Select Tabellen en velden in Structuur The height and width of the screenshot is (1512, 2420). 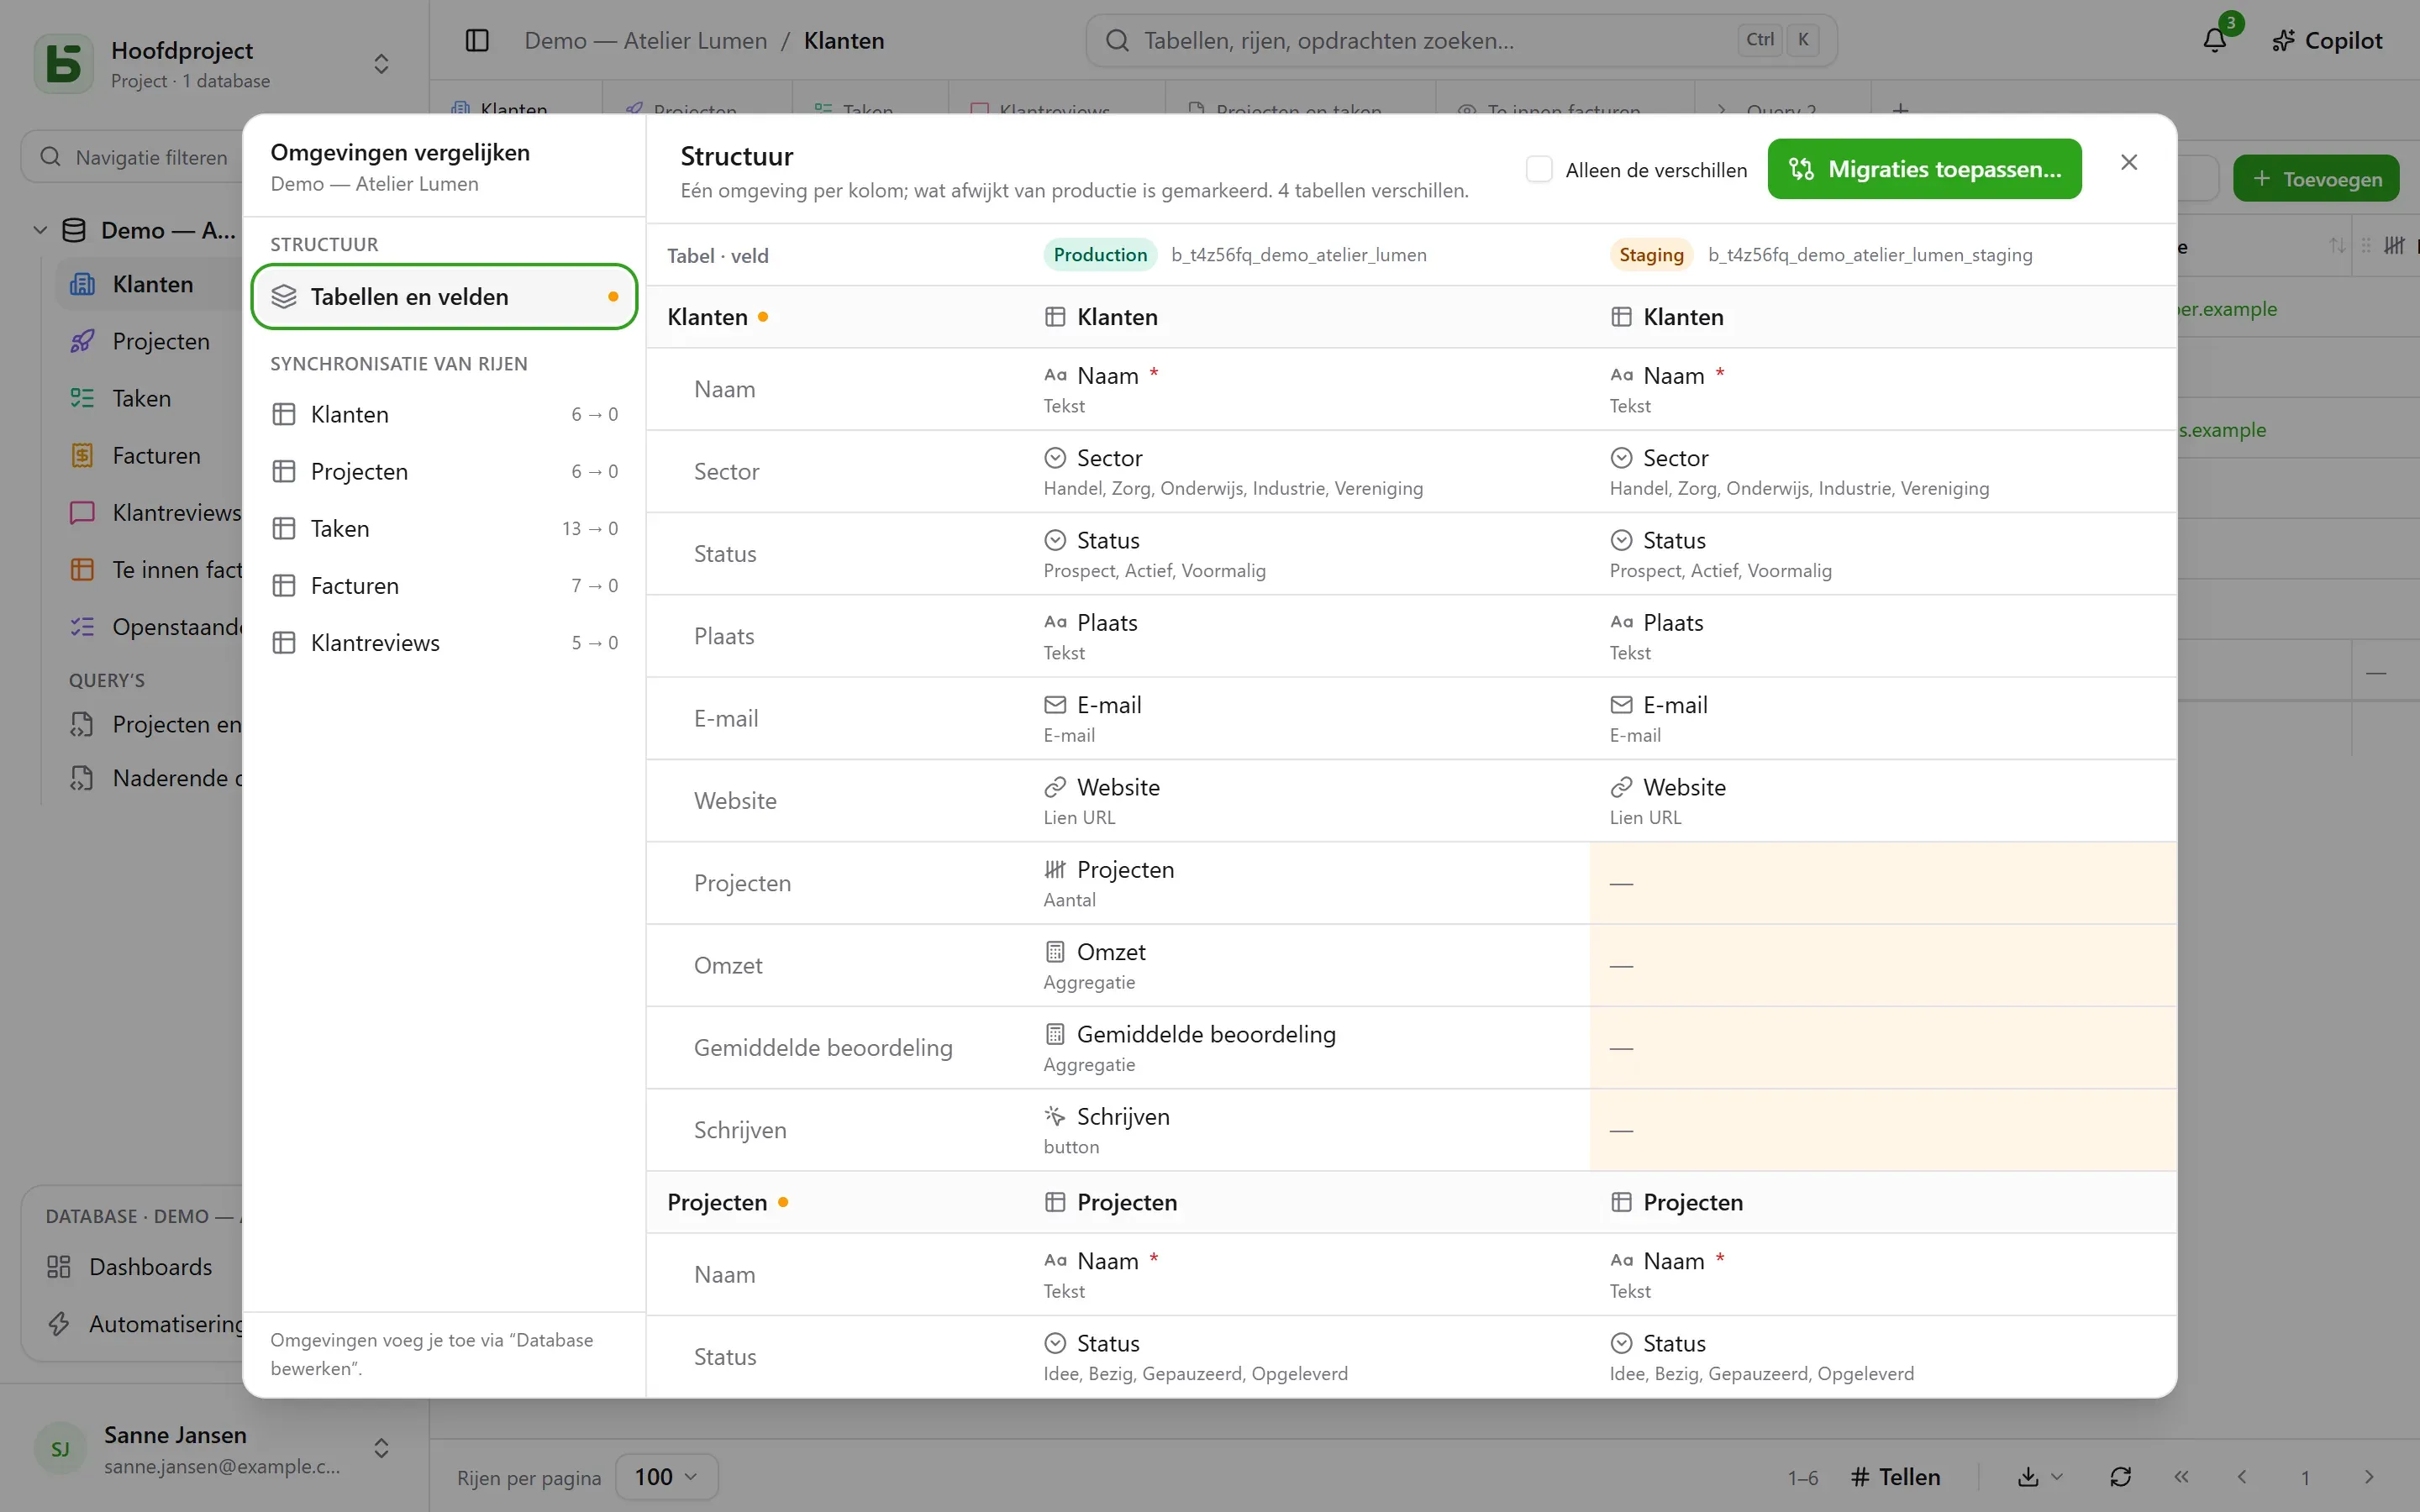point(444,296)
